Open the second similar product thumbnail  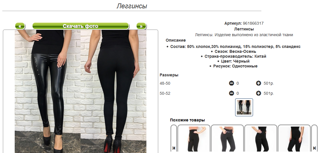coord(227,139)
